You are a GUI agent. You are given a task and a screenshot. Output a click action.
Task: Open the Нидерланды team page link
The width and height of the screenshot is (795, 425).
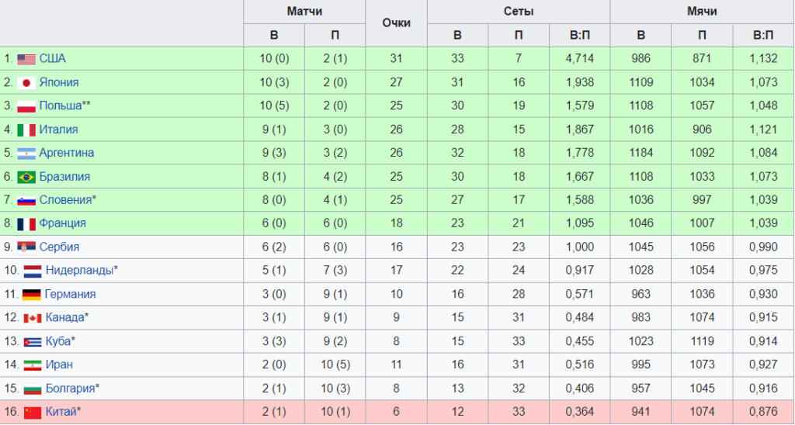click(79, 271)
